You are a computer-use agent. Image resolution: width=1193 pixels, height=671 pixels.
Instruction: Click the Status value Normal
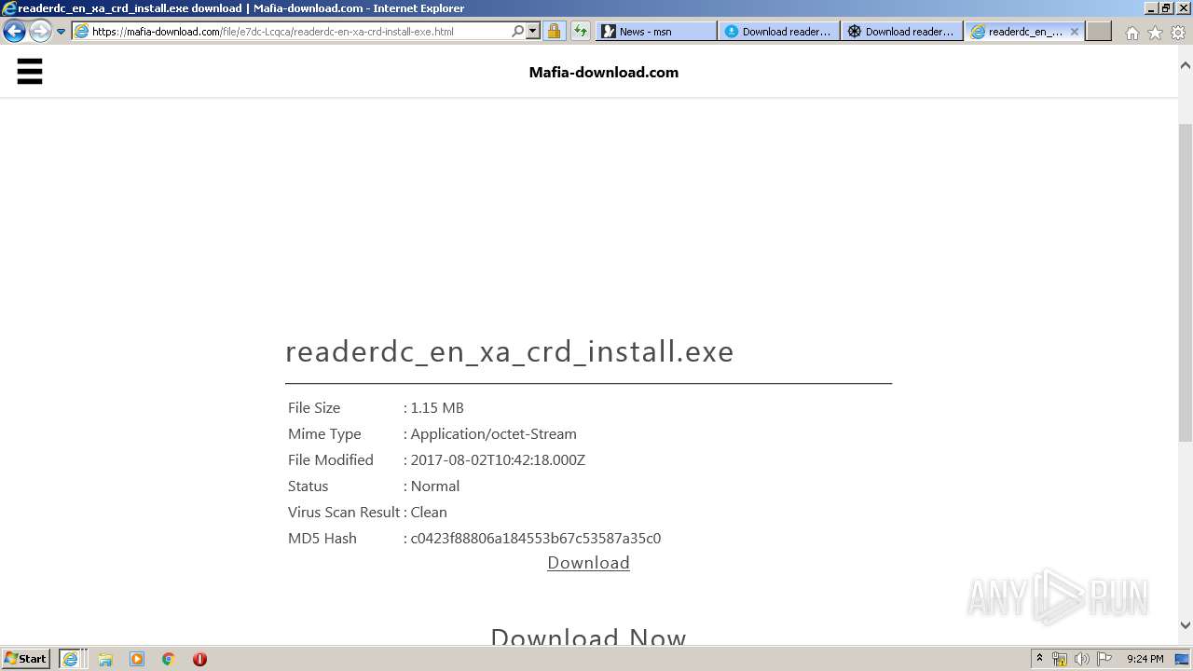(435, 486)
